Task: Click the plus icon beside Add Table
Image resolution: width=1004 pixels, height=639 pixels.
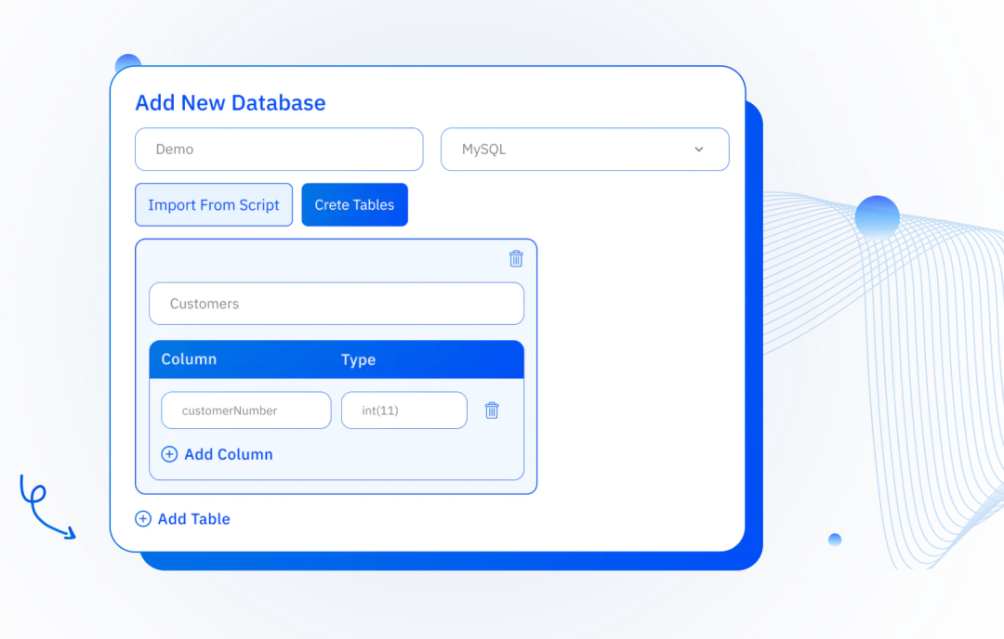Action: tap(142, 518)
